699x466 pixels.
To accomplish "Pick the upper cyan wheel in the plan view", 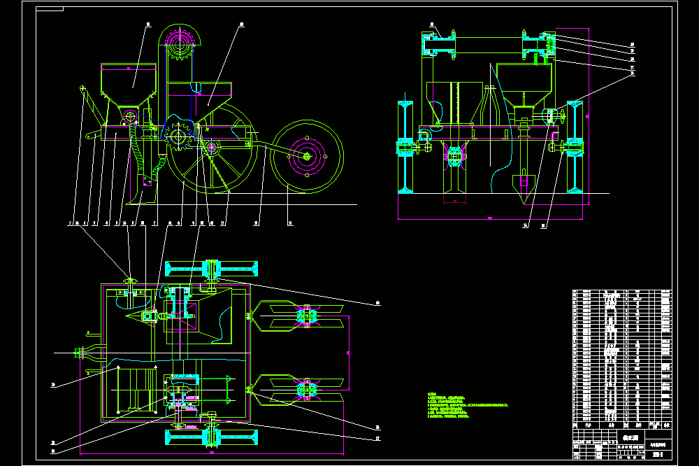I will (211, 269).
